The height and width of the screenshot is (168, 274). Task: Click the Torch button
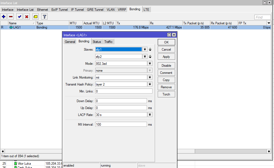click(166, 94)
